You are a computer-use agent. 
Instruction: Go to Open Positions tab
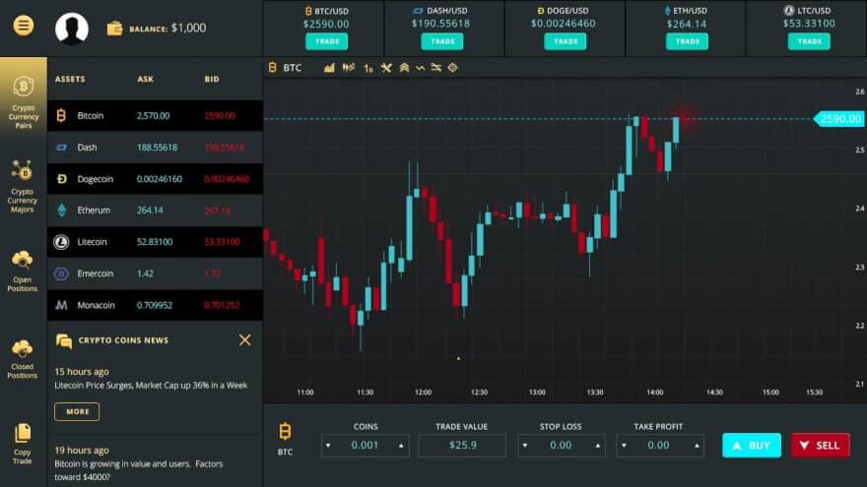[23, 271]
